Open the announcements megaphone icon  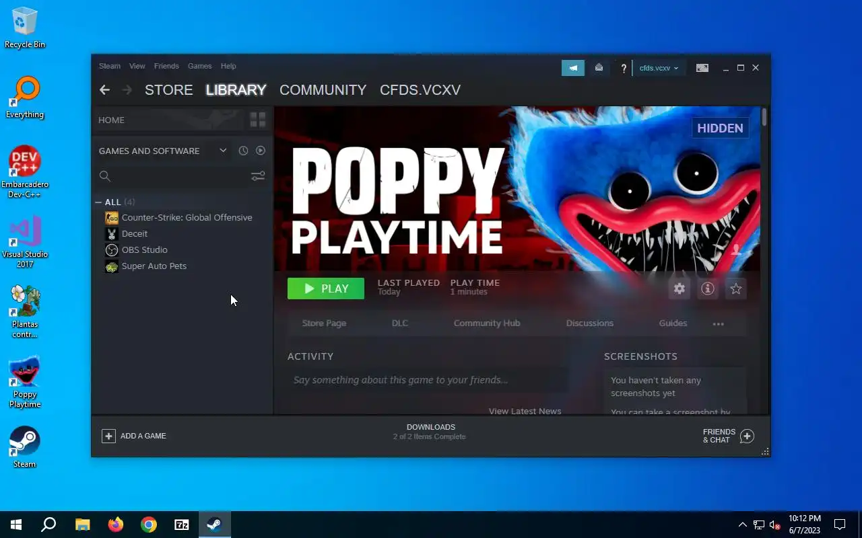click(573, 68)
